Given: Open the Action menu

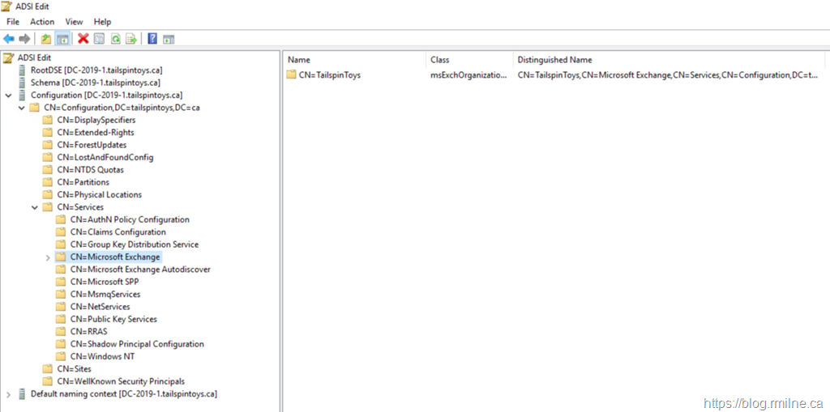Looking at the screenshot, I should point(42,22).
